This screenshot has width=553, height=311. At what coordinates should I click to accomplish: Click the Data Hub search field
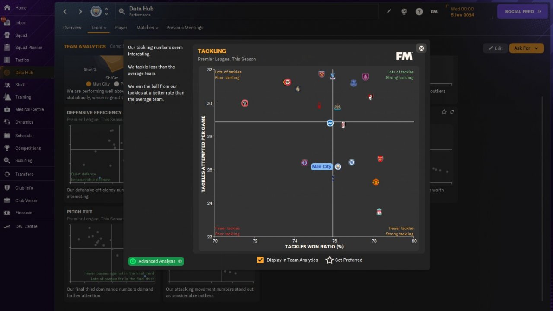[x=247, y=12]
